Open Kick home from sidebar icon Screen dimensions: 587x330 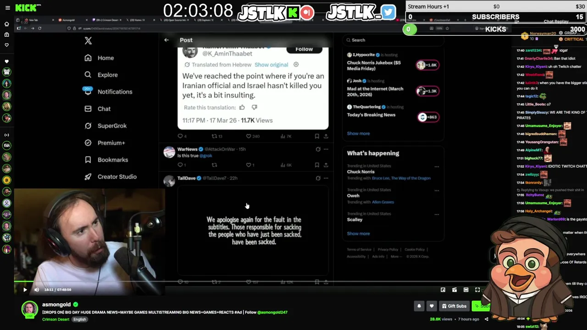pyautogui.click(x=6, y=24)
